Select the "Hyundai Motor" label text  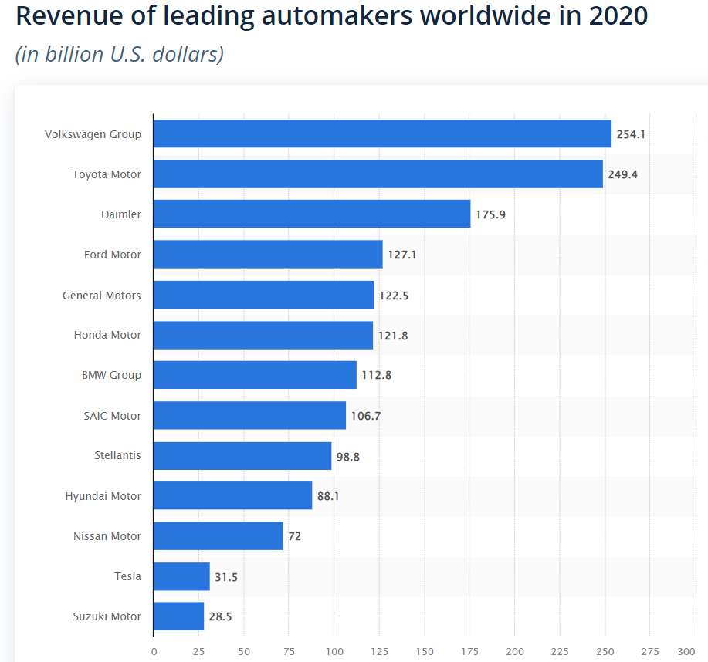click(x=103, y=496)
